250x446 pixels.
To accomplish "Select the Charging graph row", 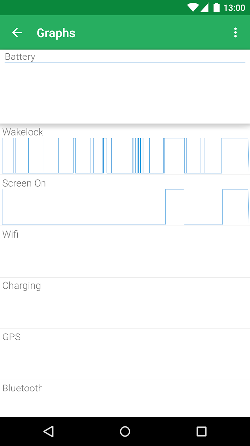I will point(125,303).
